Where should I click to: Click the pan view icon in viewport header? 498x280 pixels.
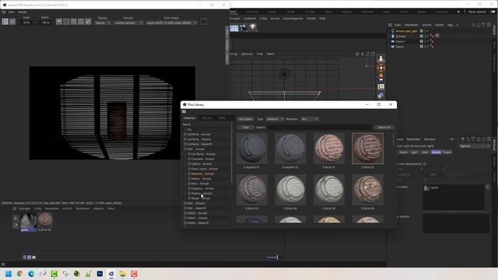coord(357,54)
